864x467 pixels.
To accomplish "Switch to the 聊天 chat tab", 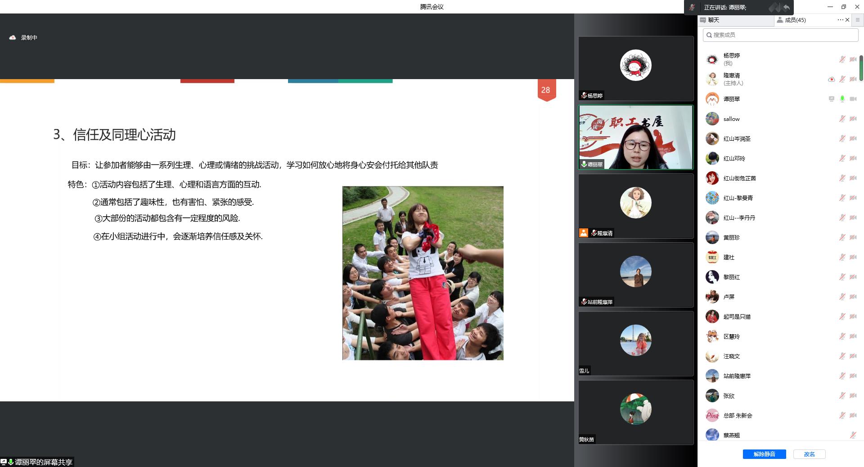I will [736, 20].
